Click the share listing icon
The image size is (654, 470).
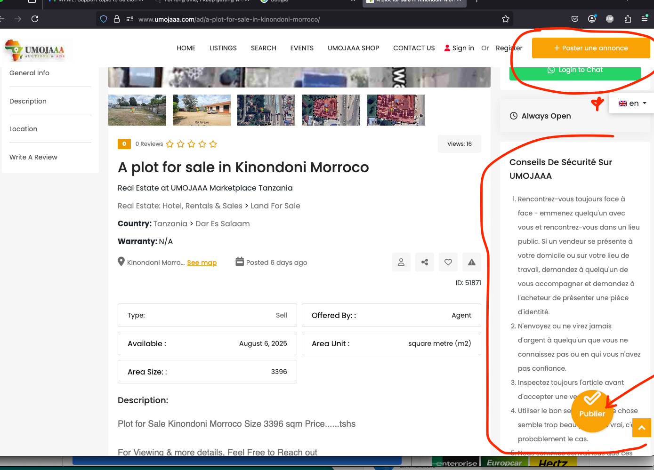coord(425,262)
